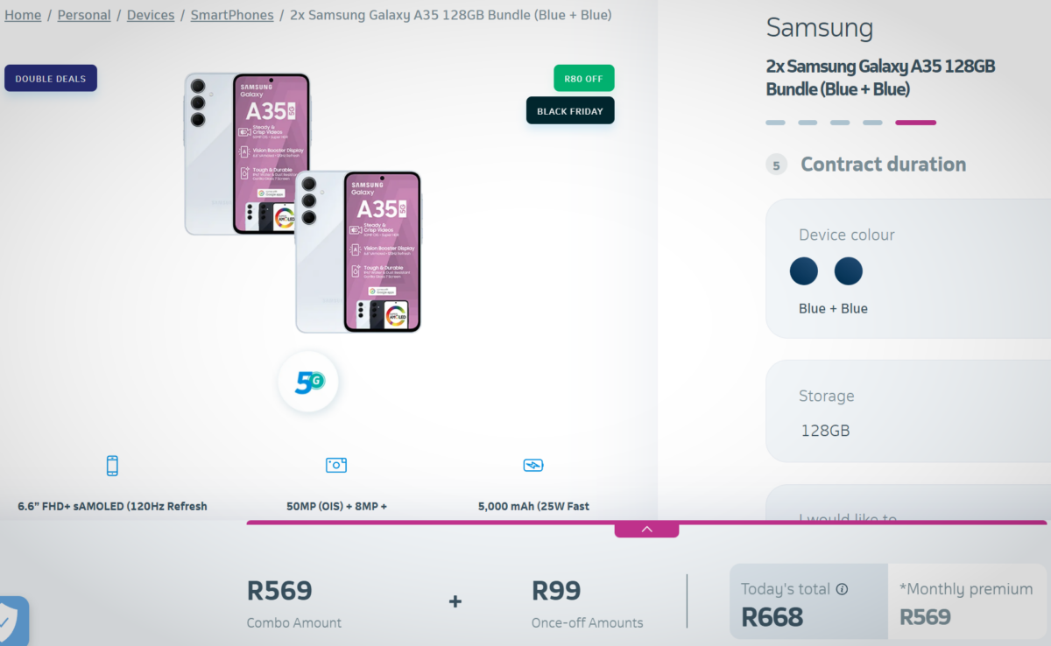Open the SmartPhones breadcrumb link
This screenshot has height=646, width=1051.
pyautogui.click(x=232, y=15)
